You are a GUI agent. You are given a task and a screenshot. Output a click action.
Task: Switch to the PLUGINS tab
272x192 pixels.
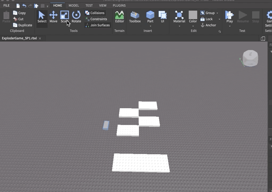tap(119, 6)
